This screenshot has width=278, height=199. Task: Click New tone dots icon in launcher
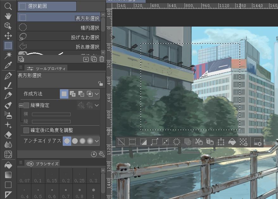243,142
